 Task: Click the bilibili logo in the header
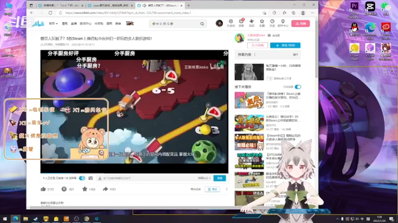point(38,23)
